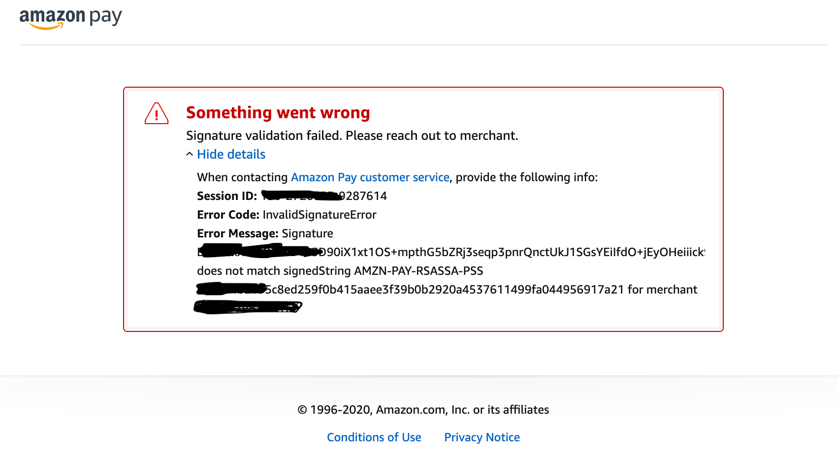
Task: Click the Amazon Pay logo
Action: click(x=70, y=18)
